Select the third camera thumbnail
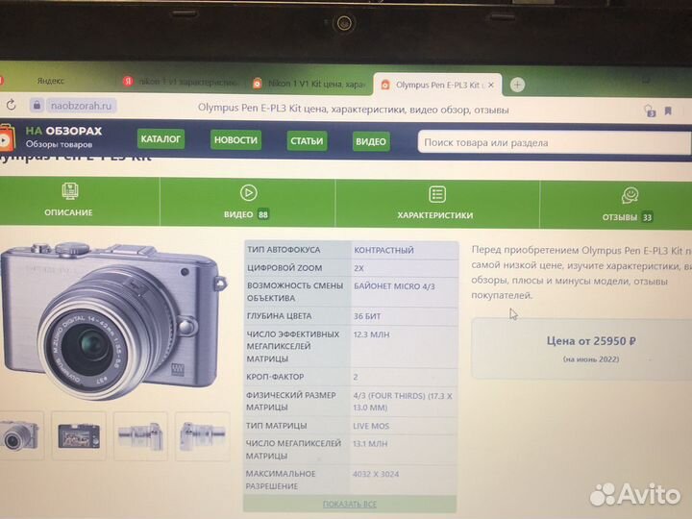The height and width of the screenshot is (519, 692). click(x=140, y=436)
